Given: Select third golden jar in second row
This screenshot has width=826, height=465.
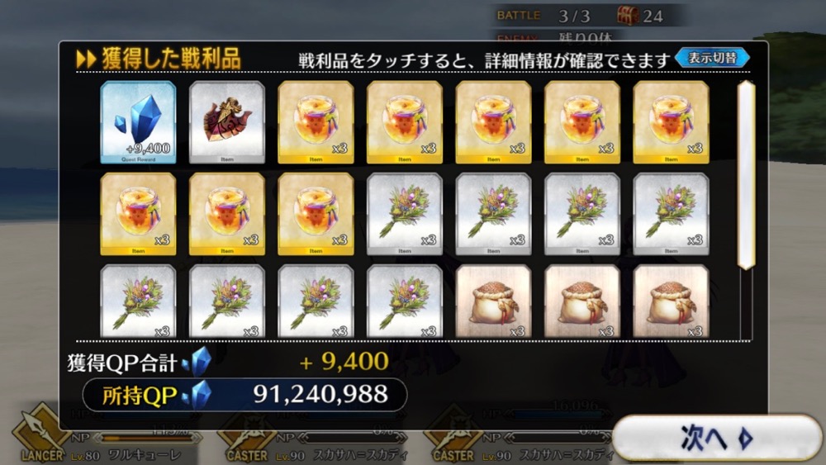Looking at the screenshot, I should click(316, 214).
